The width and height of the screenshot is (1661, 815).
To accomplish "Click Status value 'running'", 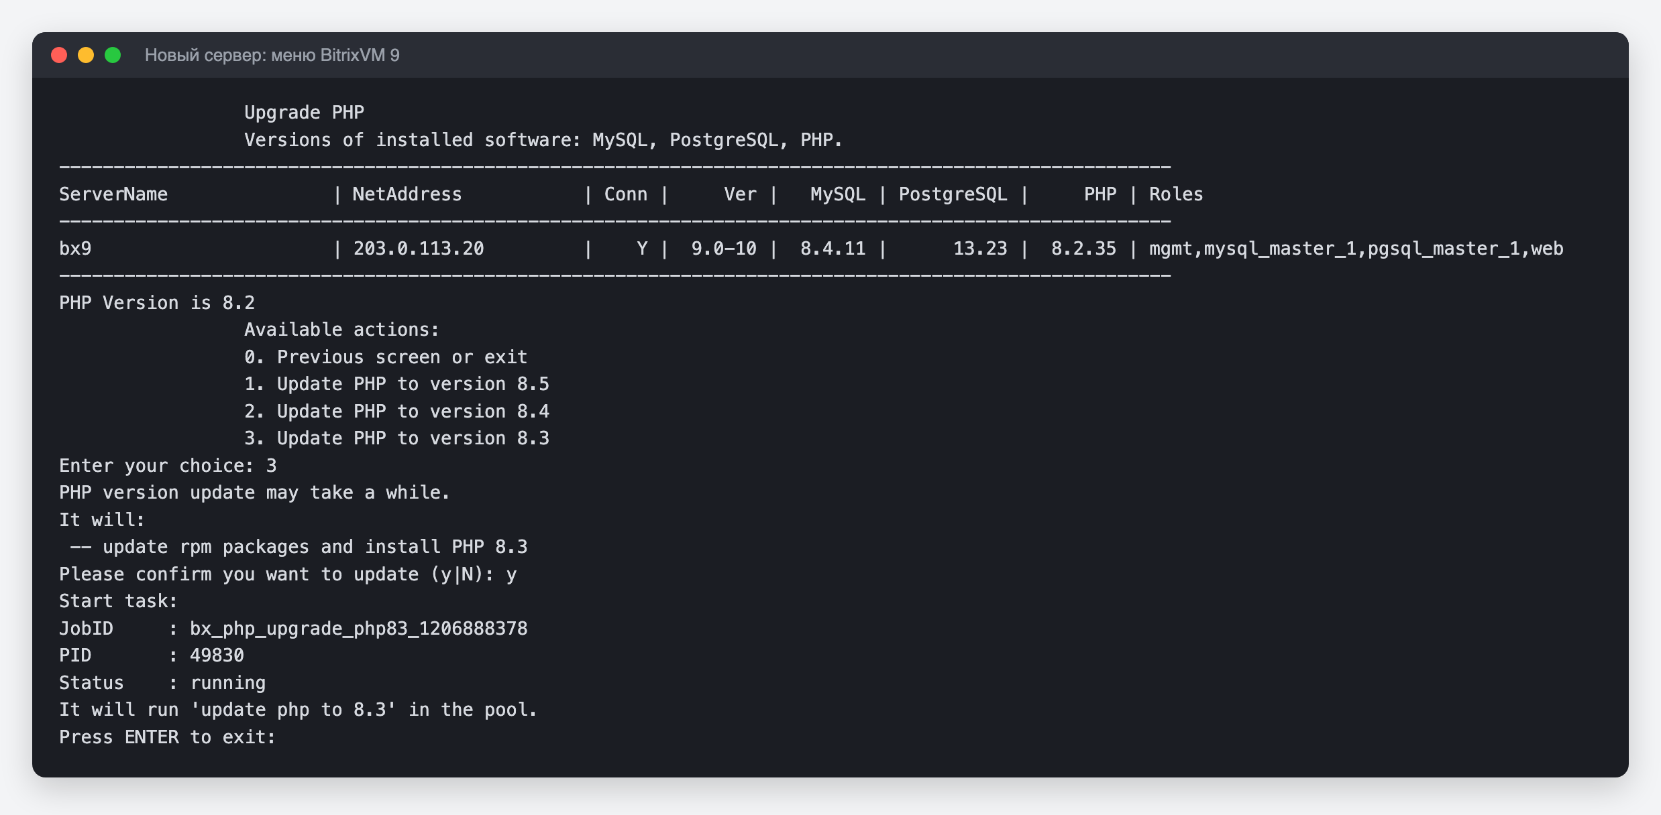I will [228, 683].
